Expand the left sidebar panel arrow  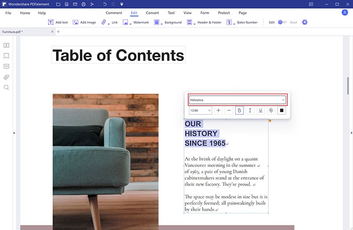tap(14, 133)
